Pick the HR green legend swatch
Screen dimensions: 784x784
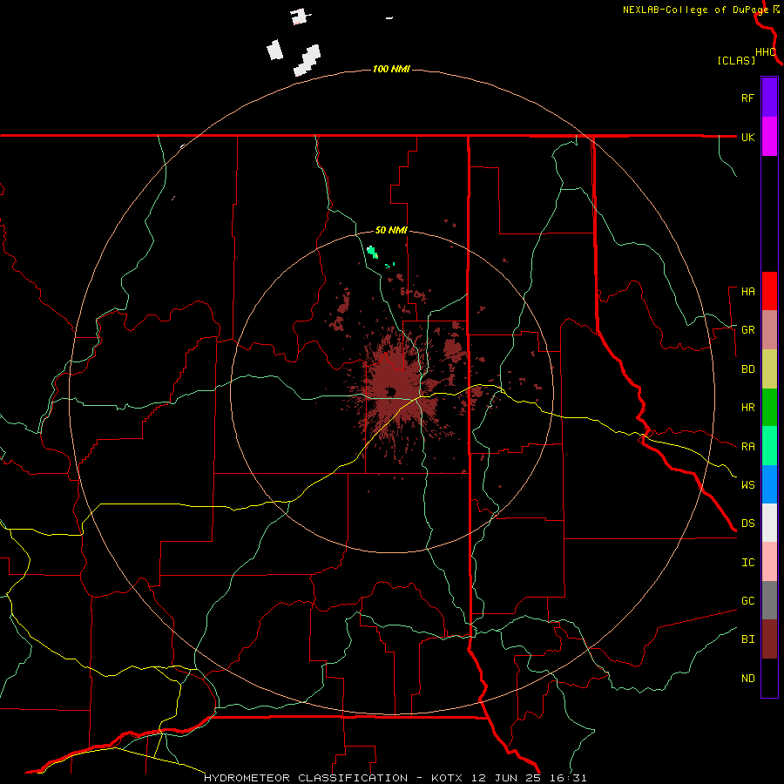click(x=769, y=408)
